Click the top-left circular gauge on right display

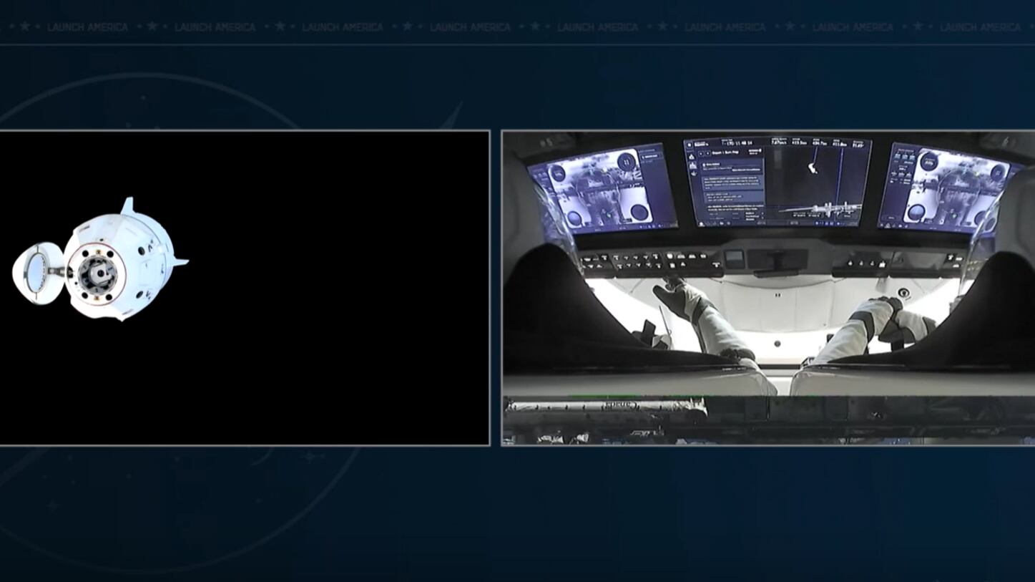(x=928, y=163)
